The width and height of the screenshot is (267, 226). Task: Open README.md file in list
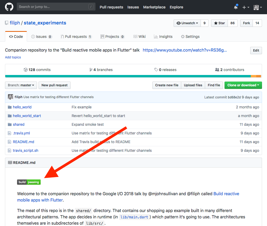click(24, 142)
